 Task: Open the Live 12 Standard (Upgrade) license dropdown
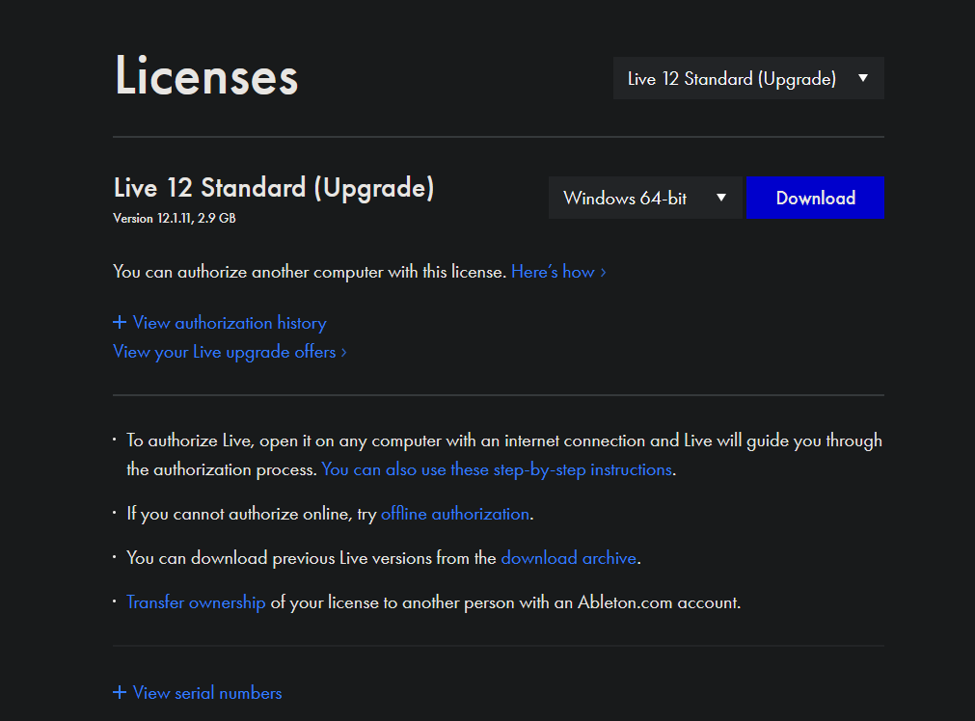[x=748, y=78]
